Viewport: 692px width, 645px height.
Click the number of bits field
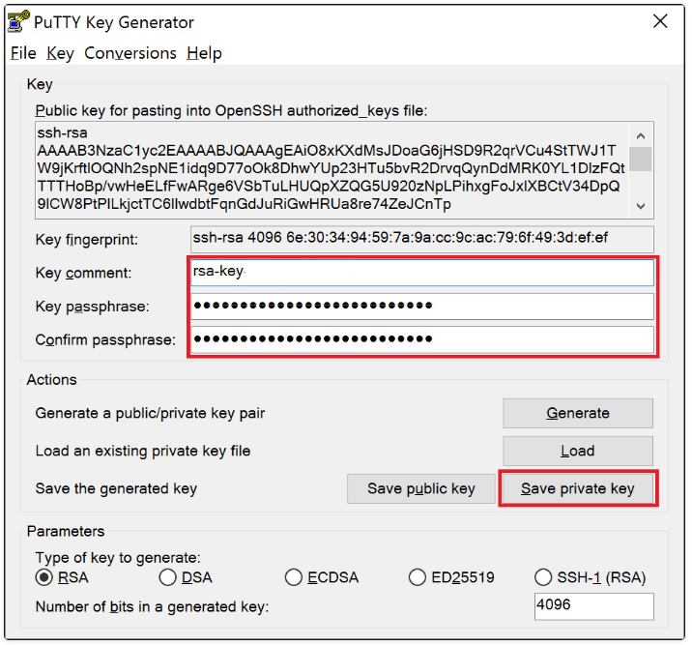point(593,606)
